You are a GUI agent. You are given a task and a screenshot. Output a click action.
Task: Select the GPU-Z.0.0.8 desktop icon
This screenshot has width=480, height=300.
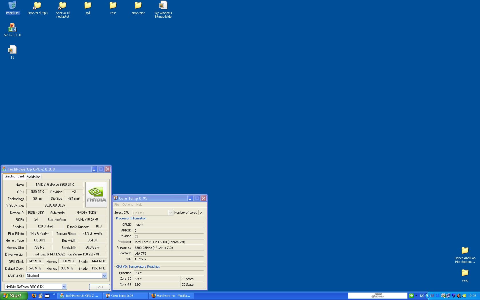click(x=12, y=30)
